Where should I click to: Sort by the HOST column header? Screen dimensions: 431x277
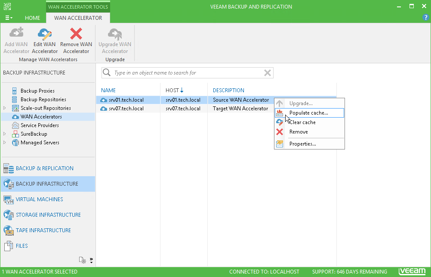coord(172,90)
